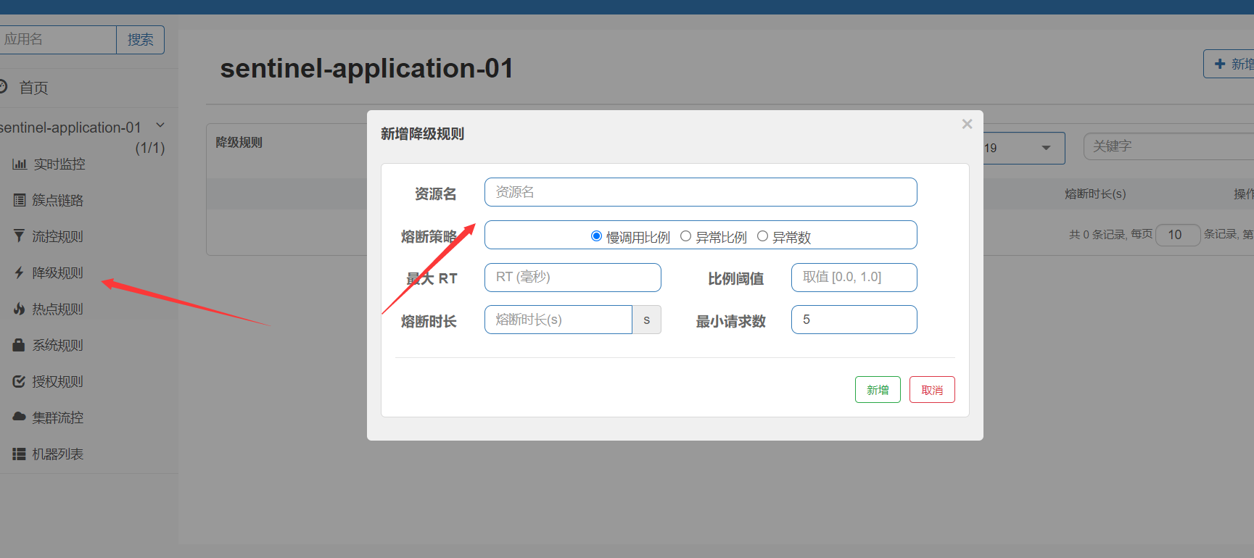Screen dimensions: 1254x558
Task: Open 集群流控 menu item
Action: (58, 417)
